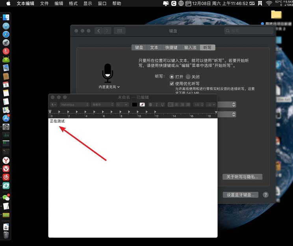Open the paragraph style dropdown in TextEdit
The image size is (293, 246).
pyautogui.click(x=54, y=105)
